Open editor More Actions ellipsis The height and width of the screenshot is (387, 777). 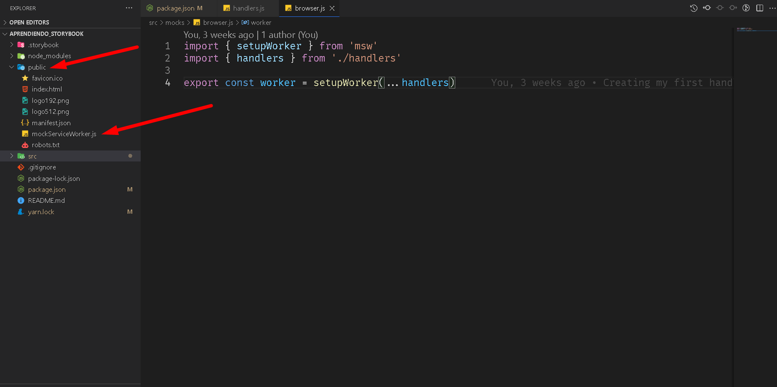tap(772, 8)
